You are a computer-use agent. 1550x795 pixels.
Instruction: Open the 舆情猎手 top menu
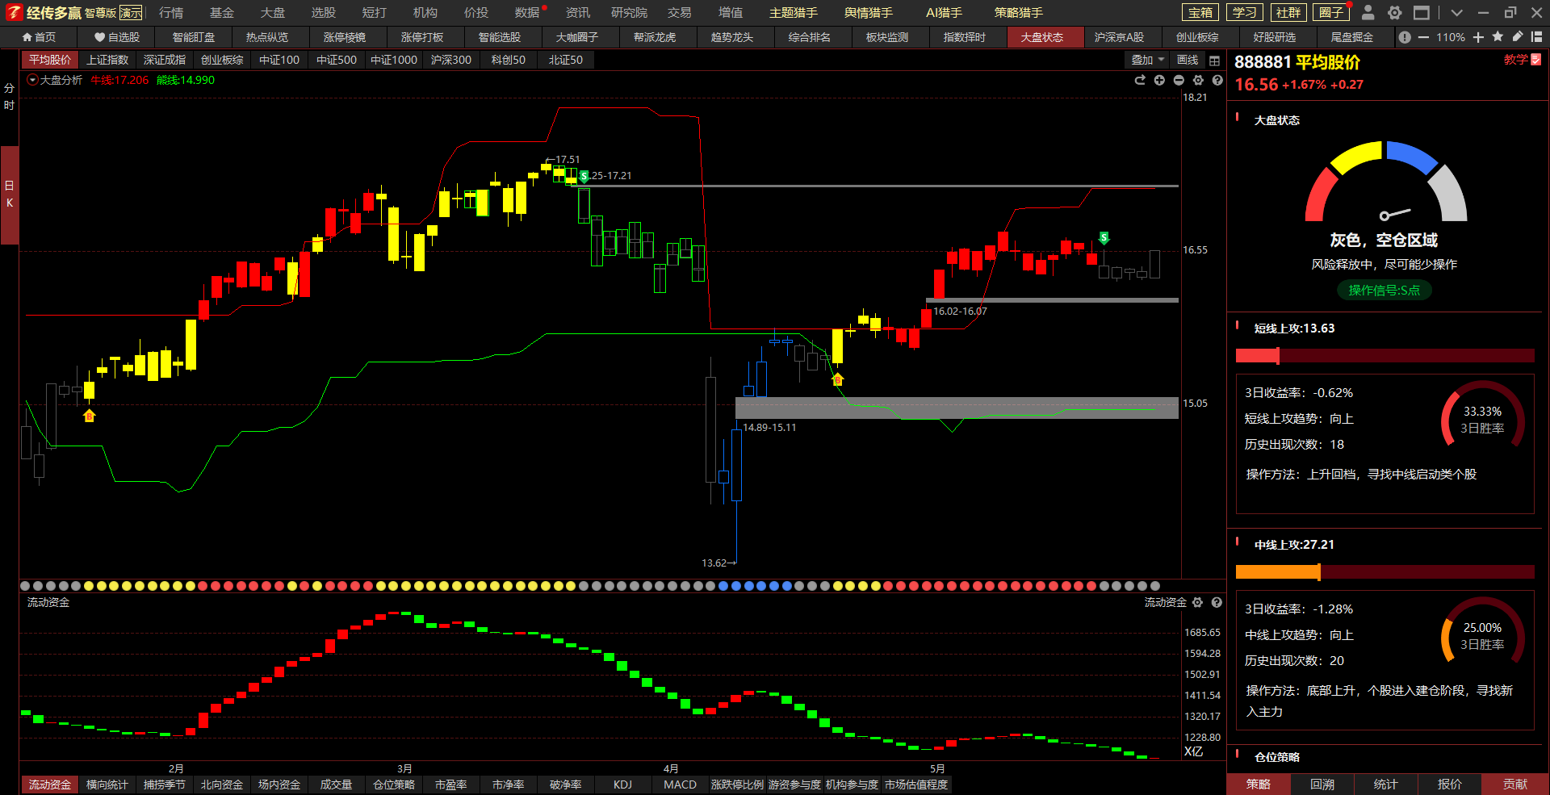(869, 13)
